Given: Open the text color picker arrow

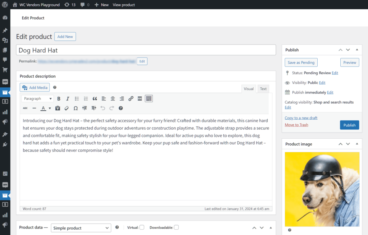Looking at the screenshot, I should [50, 108].
